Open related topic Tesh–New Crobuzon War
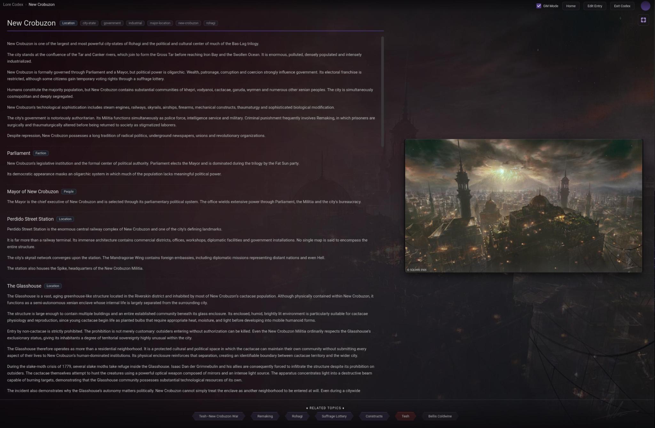 [x=218, y=416]
